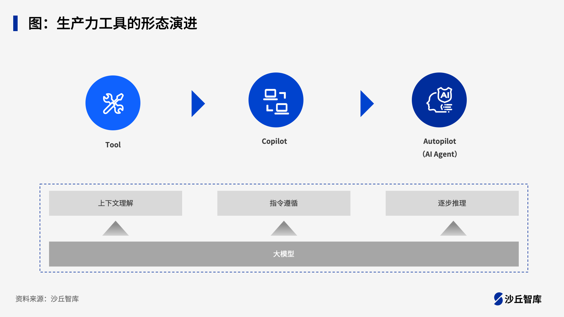Click the source note 资料来源：沙丘智库
The height and width of the screenshot is (317, 564).
coord(47,299)
